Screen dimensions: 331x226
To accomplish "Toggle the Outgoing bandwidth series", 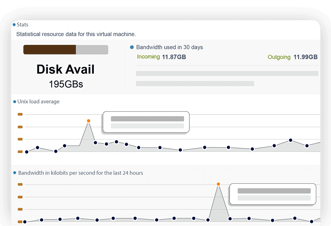I will click(x=279, y=57).
